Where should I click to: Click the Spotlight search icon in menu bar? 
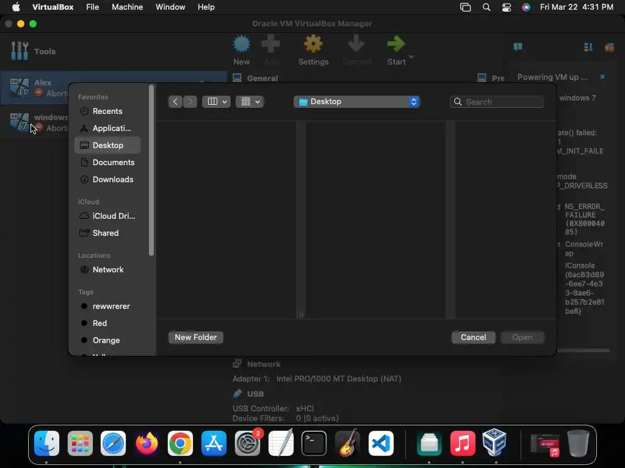click(x=486, y=7)
